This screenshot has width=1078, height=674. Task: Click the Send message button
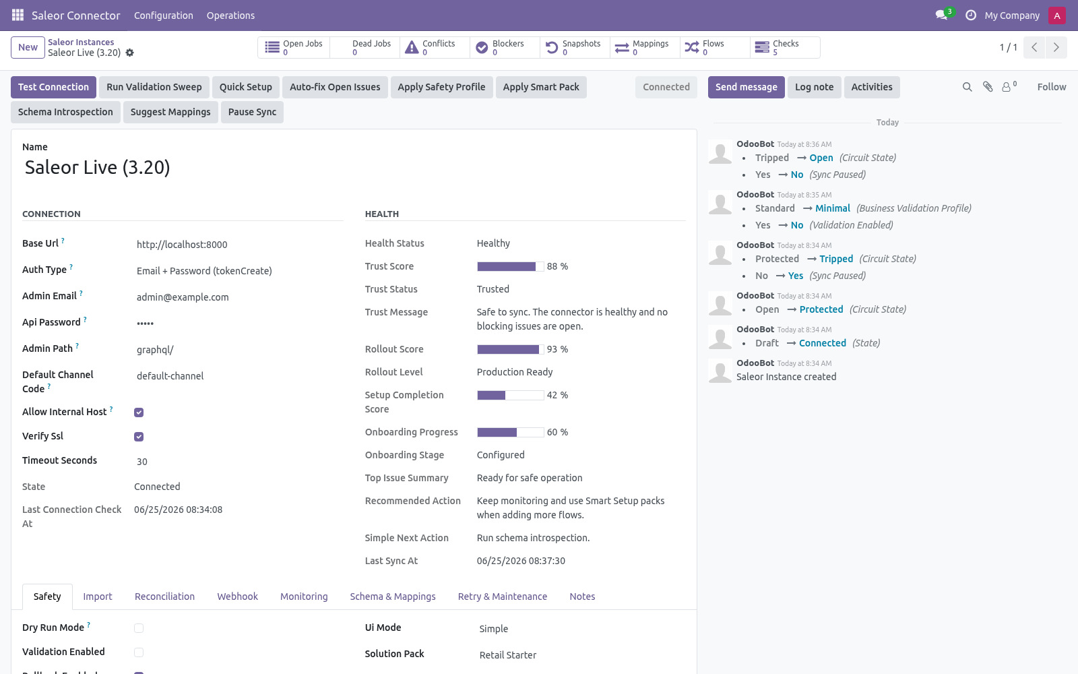click(746, 87)
